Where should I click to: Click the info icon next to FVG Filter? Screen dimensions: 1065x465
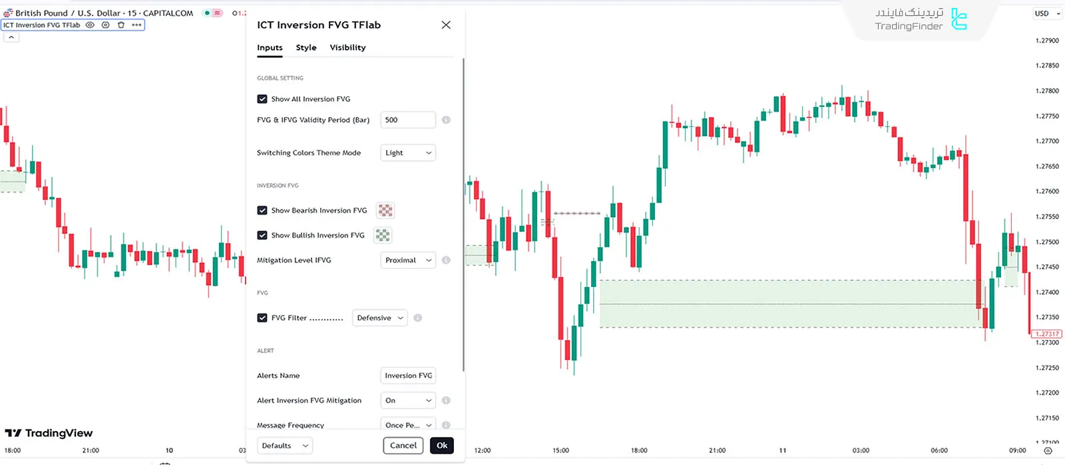pos(418,318)
